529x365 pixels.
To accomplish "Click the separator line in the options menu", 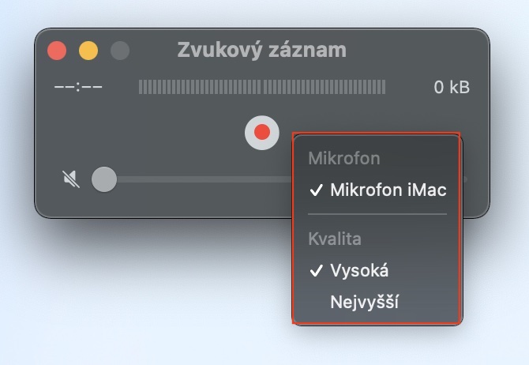I will (377, 214).
